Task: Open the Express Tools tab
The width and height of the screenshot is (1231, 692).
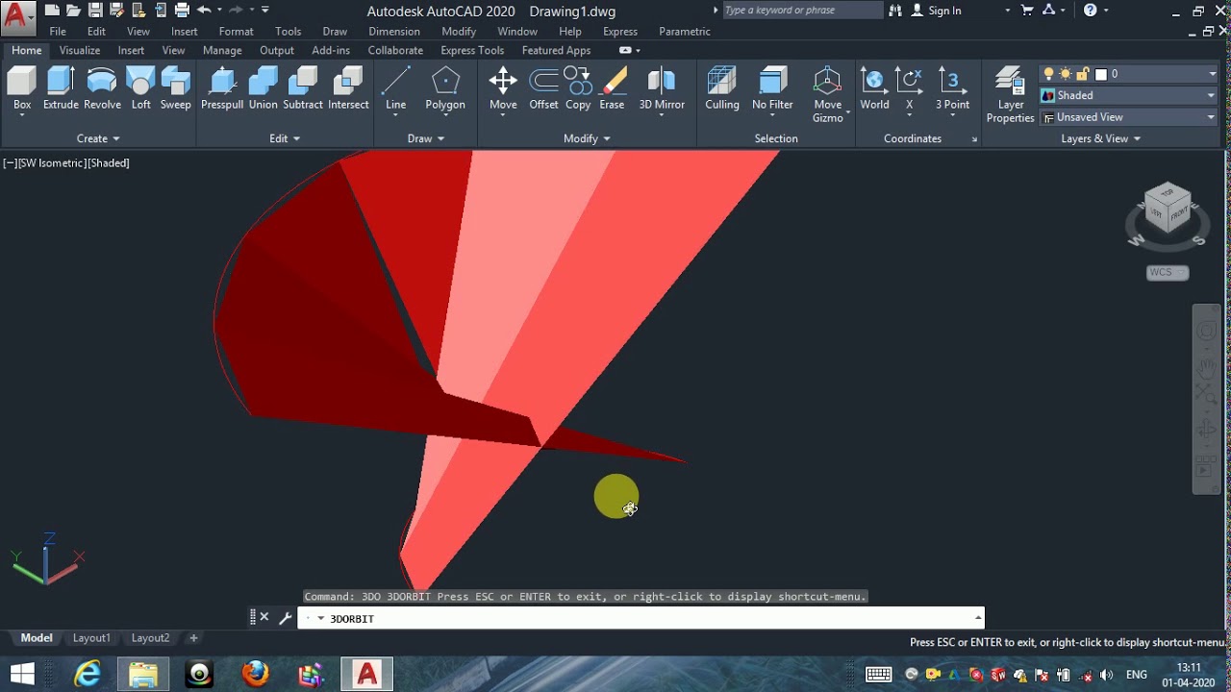Action: pyautogui.click(x=472, y=50)
